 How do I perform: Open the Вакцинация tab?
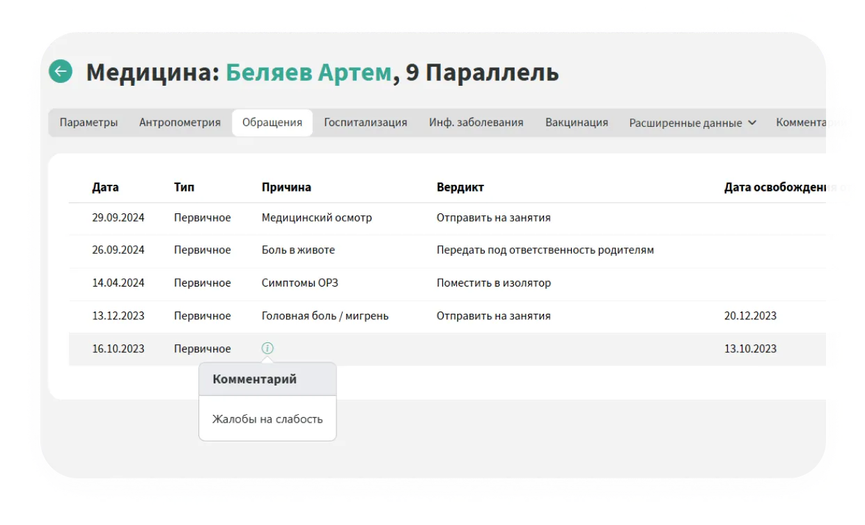[576, 123]
